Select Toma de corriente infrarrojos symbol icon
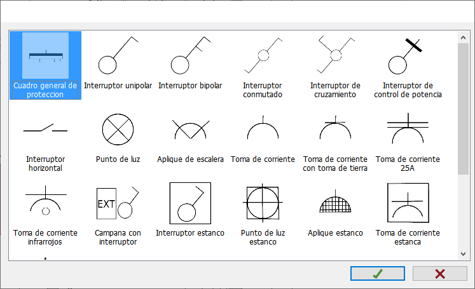This screenshot has height=289, width=475. coord(45,200)
